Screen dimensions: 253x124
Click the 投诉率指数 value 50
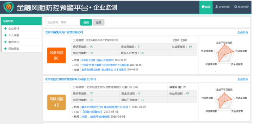(x=92, y=94)
